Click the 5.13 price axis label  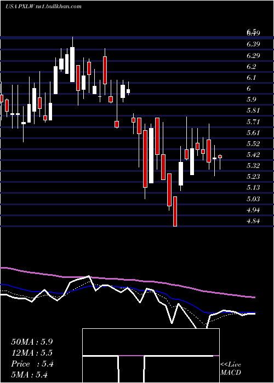click(x=253, y=188)
